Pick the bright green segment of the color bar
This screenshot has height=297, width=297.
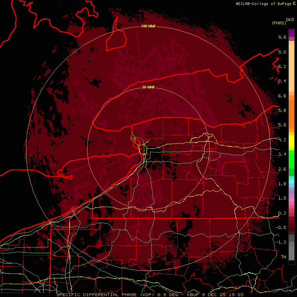click(291, 159)
